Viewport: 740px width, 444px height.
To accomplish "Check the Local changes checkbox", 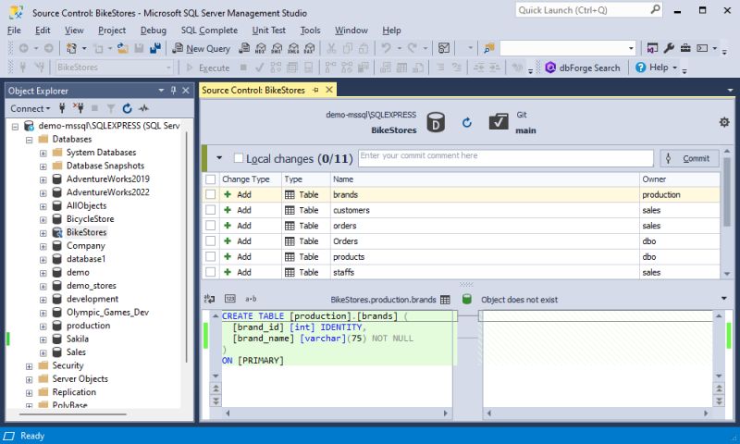I will 239,158.
